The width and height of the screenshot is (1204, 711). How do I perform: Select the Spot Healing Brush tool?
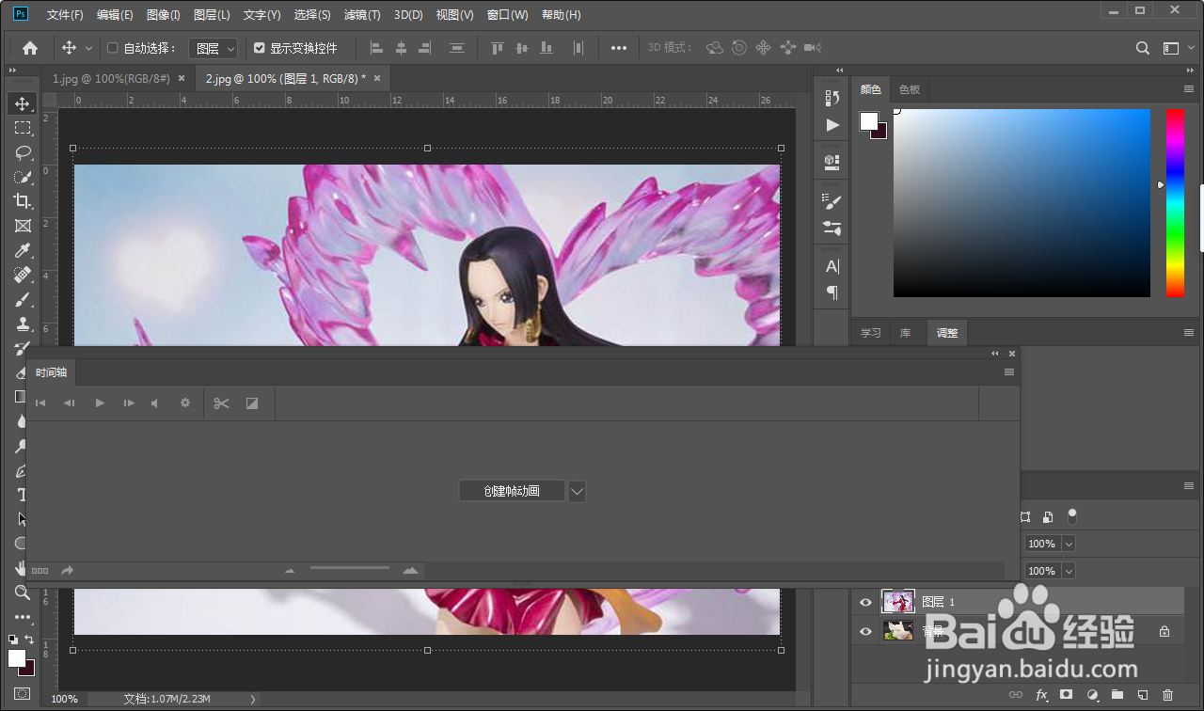click(23, 275)
